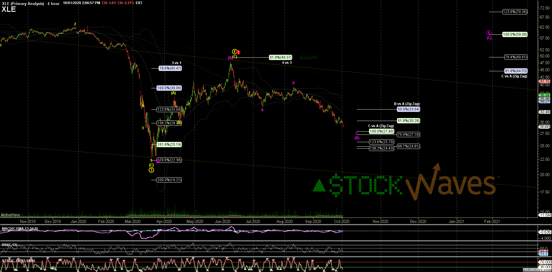The width and height of the screenshot is (552, 272).
Task: Select the yellow circled 4 wave marker
Action: click(234, 51)
